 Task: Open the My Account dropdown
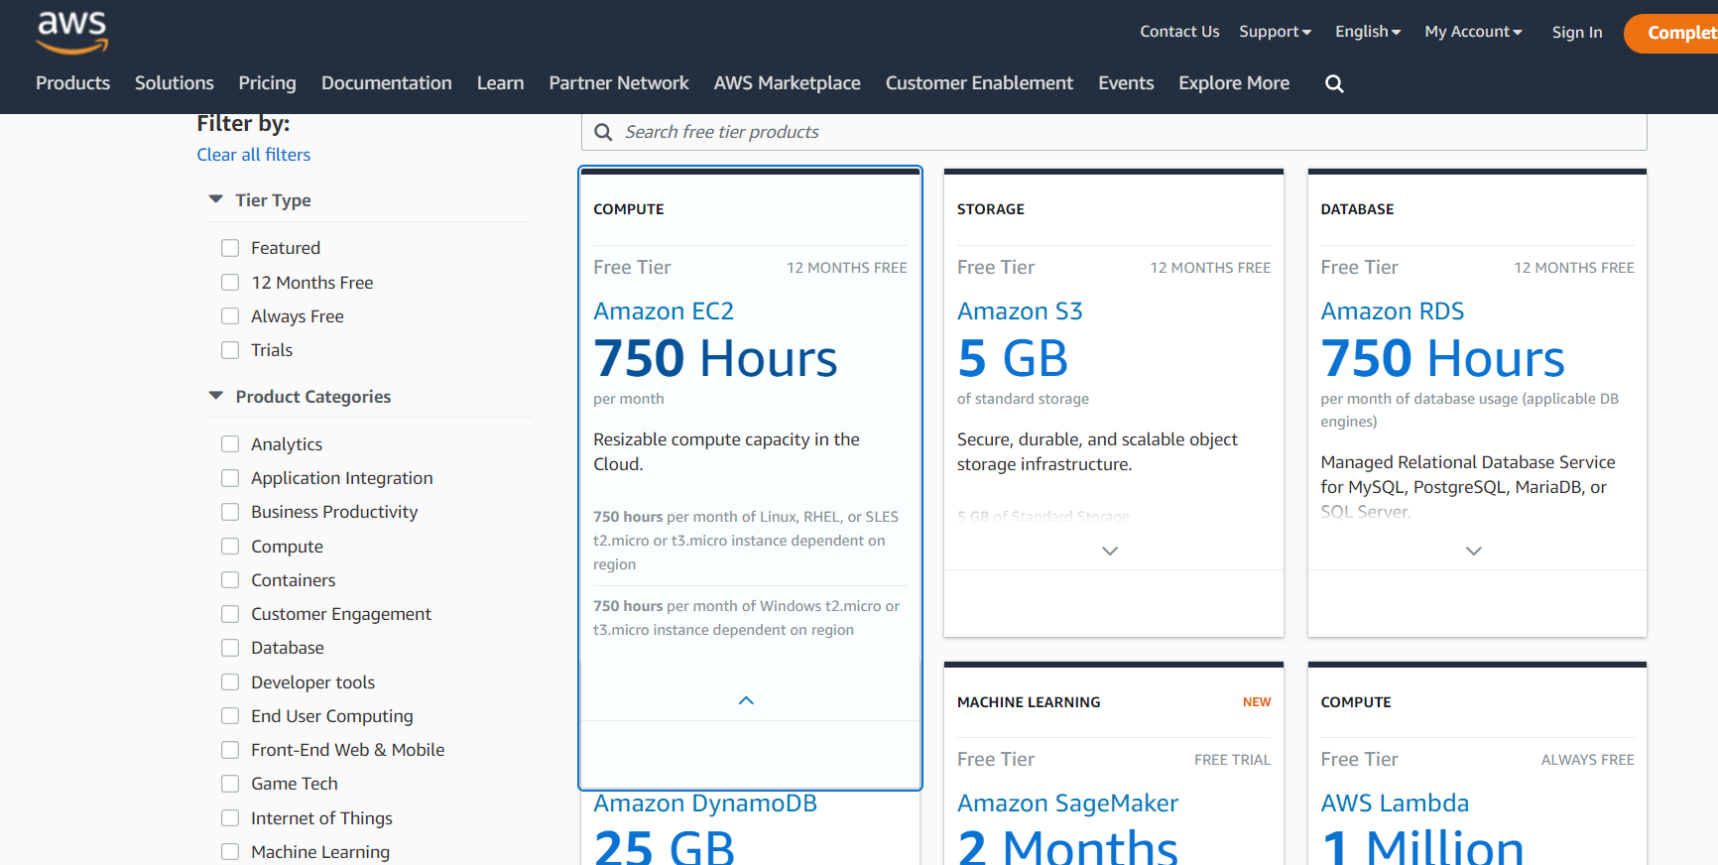coord(1473,32)
